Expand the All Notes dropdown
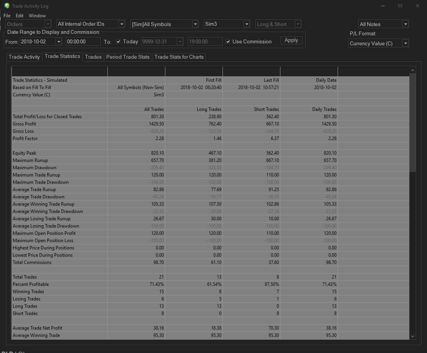Screen dimensions: 427x353 pos(406,24)
